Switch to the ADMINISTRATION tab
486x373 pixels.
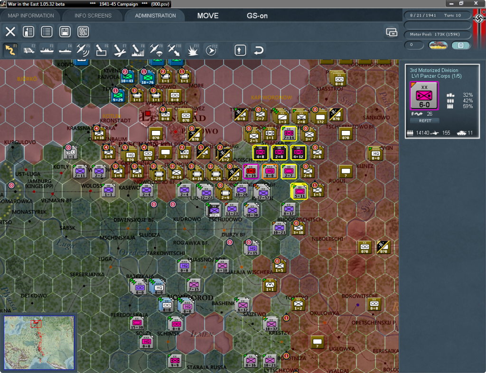[x=155, y=16]
